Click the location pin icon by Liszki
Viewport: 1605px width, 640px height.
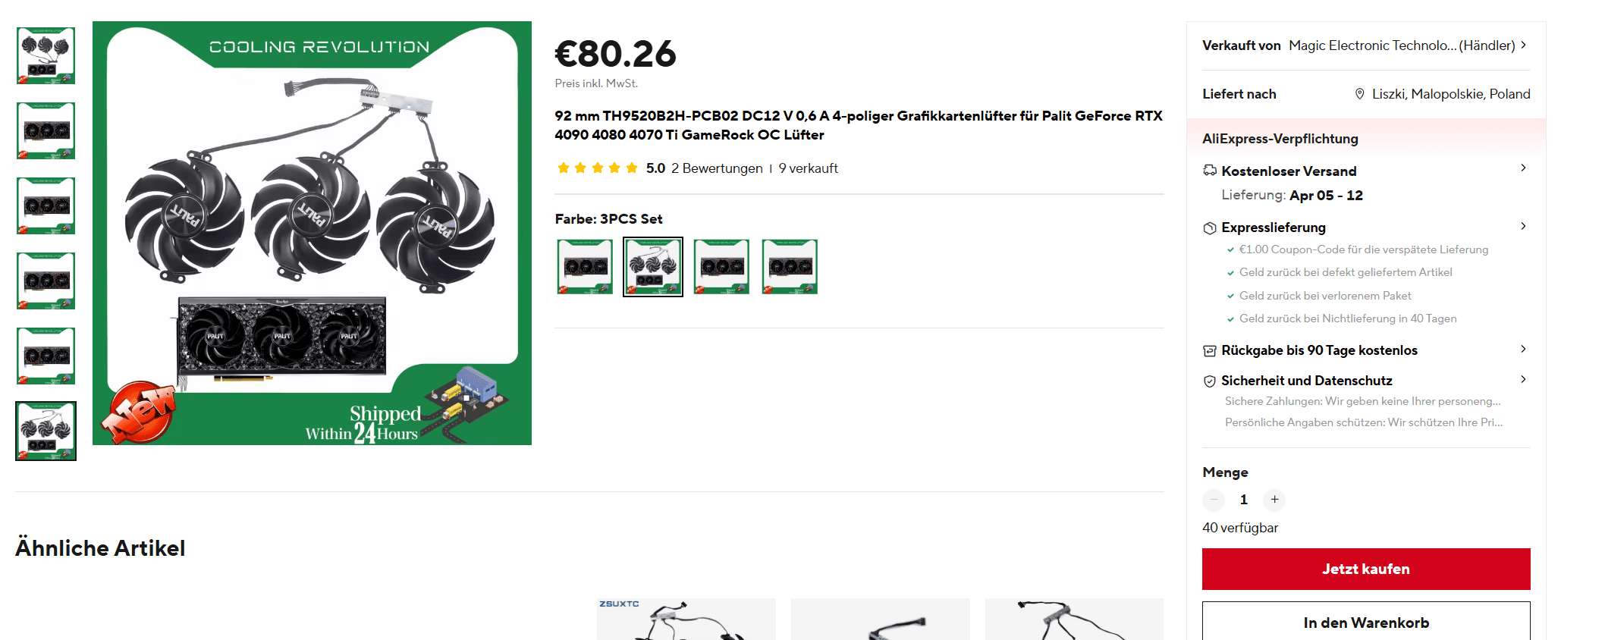pyautogui.click(x=1359, y=94)
